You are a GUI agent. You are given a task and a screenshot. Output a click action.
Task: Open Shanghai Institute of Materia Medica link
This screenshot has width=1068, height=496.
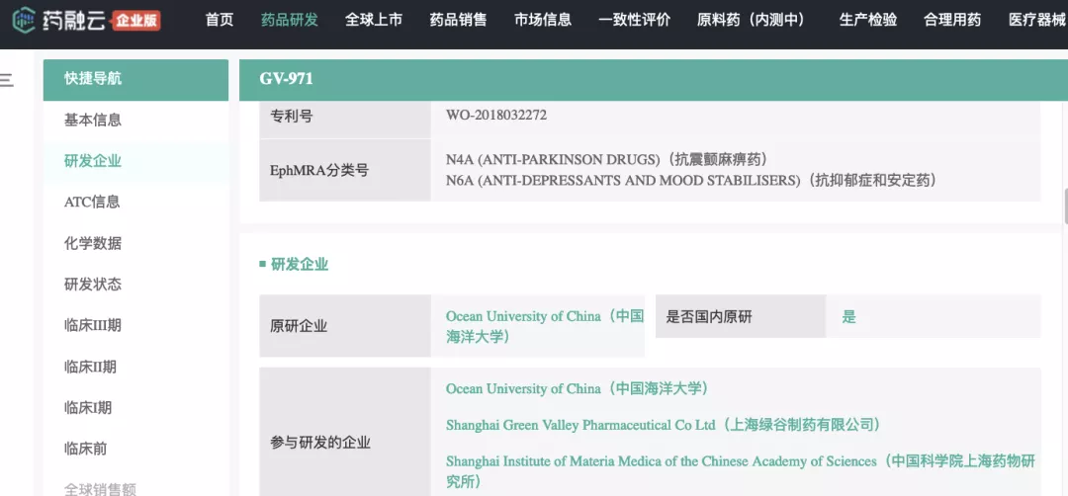[741, 471]
